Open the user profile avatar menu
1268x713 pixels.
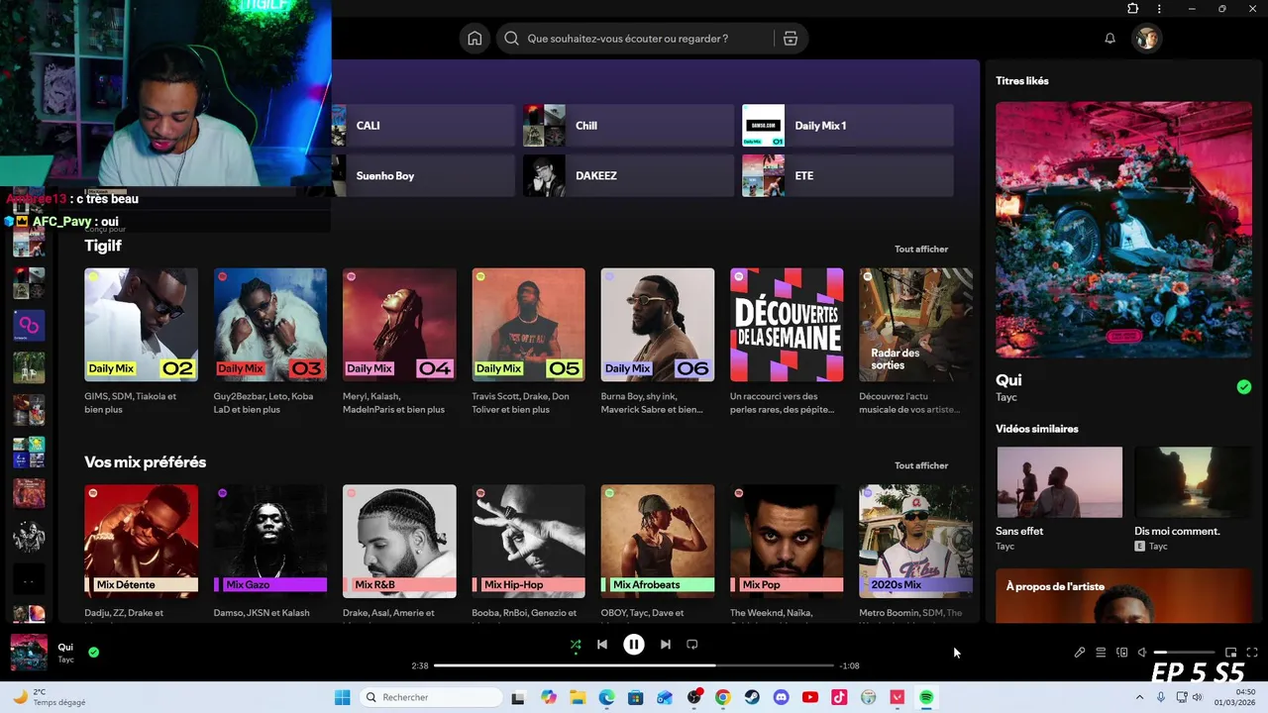click(x=1146, y=39)
